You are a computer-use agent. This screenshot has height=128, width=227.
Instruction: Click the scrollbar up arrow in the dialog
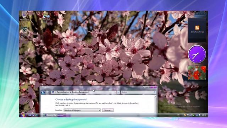point(155,96)
